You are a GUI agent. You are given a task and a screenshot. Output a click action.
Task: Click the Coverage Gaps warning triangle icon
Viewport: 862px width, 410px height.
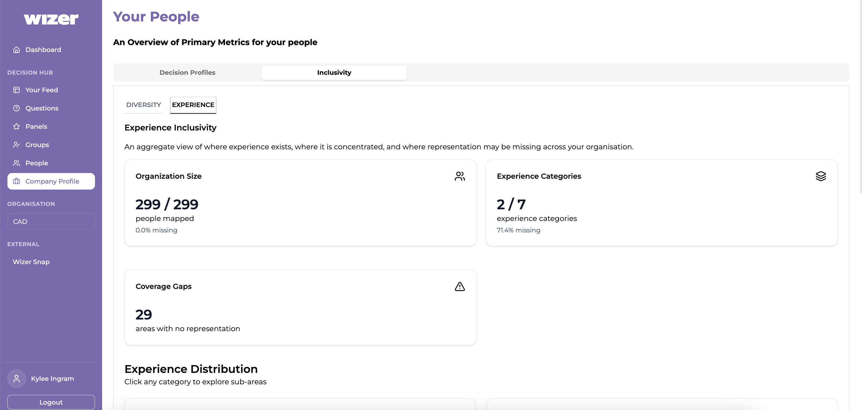(460, 286)
